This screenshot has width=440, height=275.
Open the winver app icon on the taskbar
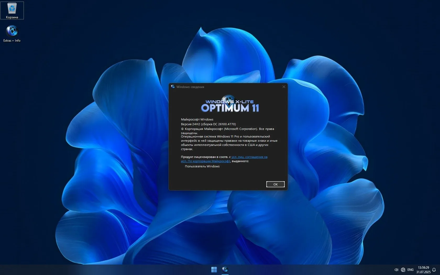click(225, 269)
